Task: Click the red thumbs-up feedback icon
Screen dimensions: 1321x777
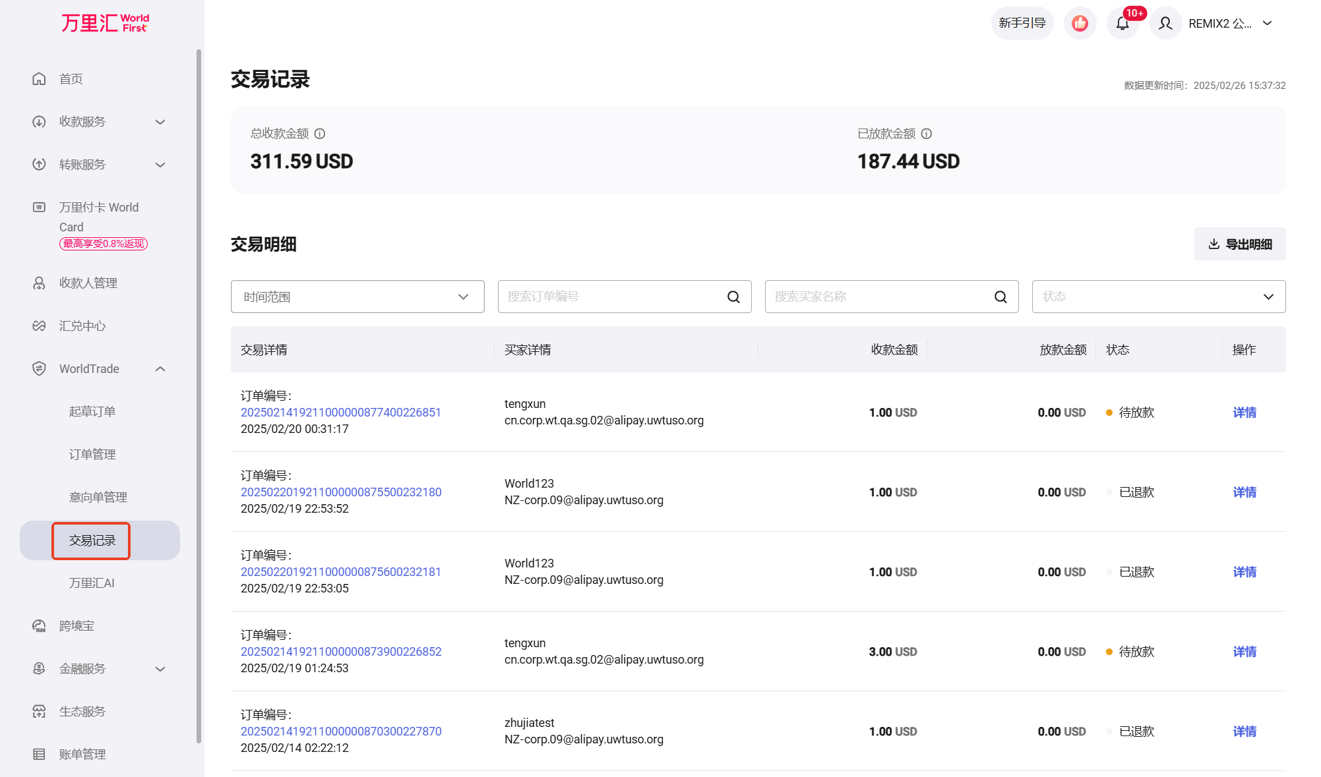Action: [x=1080, y=24]
